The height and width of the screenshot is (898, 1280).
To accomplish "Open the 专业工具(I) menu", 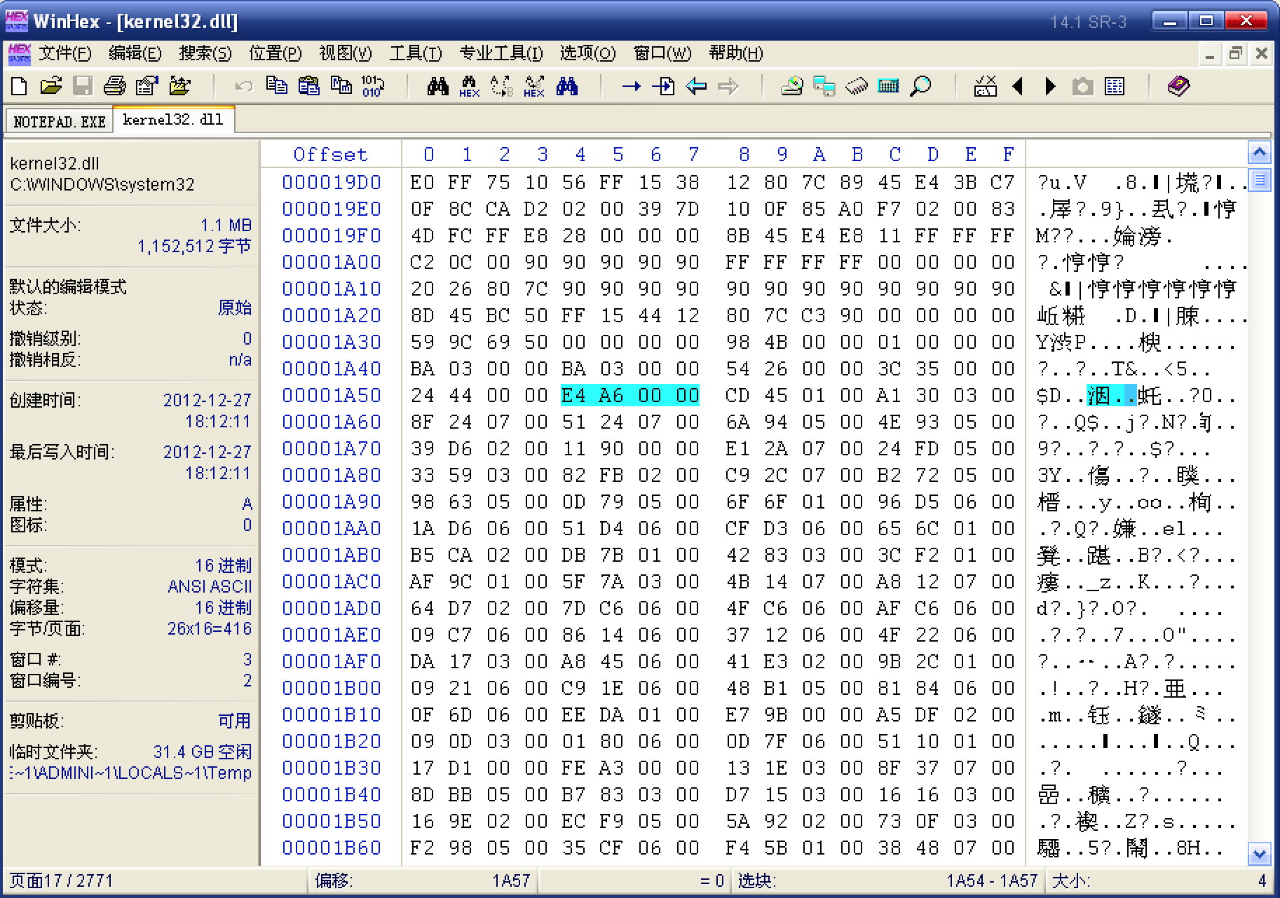I will click(x=501, y=53).
